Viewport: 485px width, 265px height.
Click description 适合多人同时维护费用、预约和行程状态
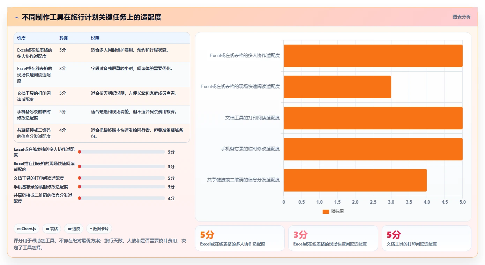(130, 50)
